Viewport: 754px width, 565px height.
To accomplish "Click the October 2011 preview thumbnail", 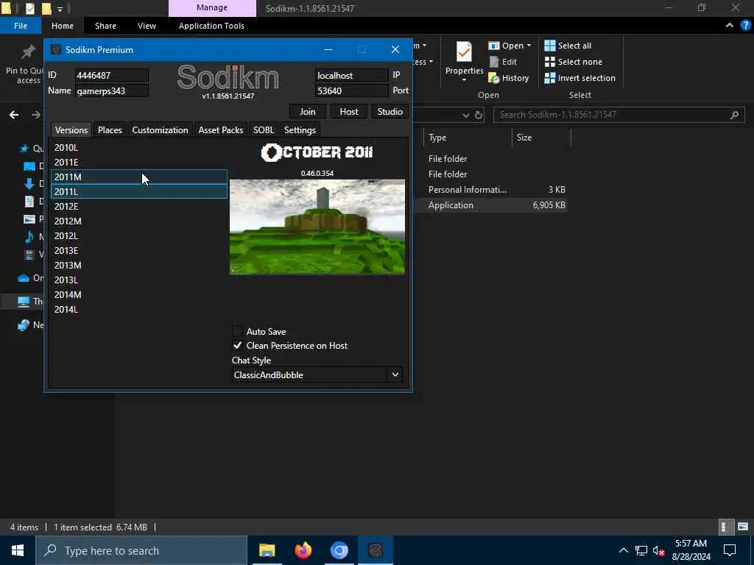I will (x=317, y=227).
